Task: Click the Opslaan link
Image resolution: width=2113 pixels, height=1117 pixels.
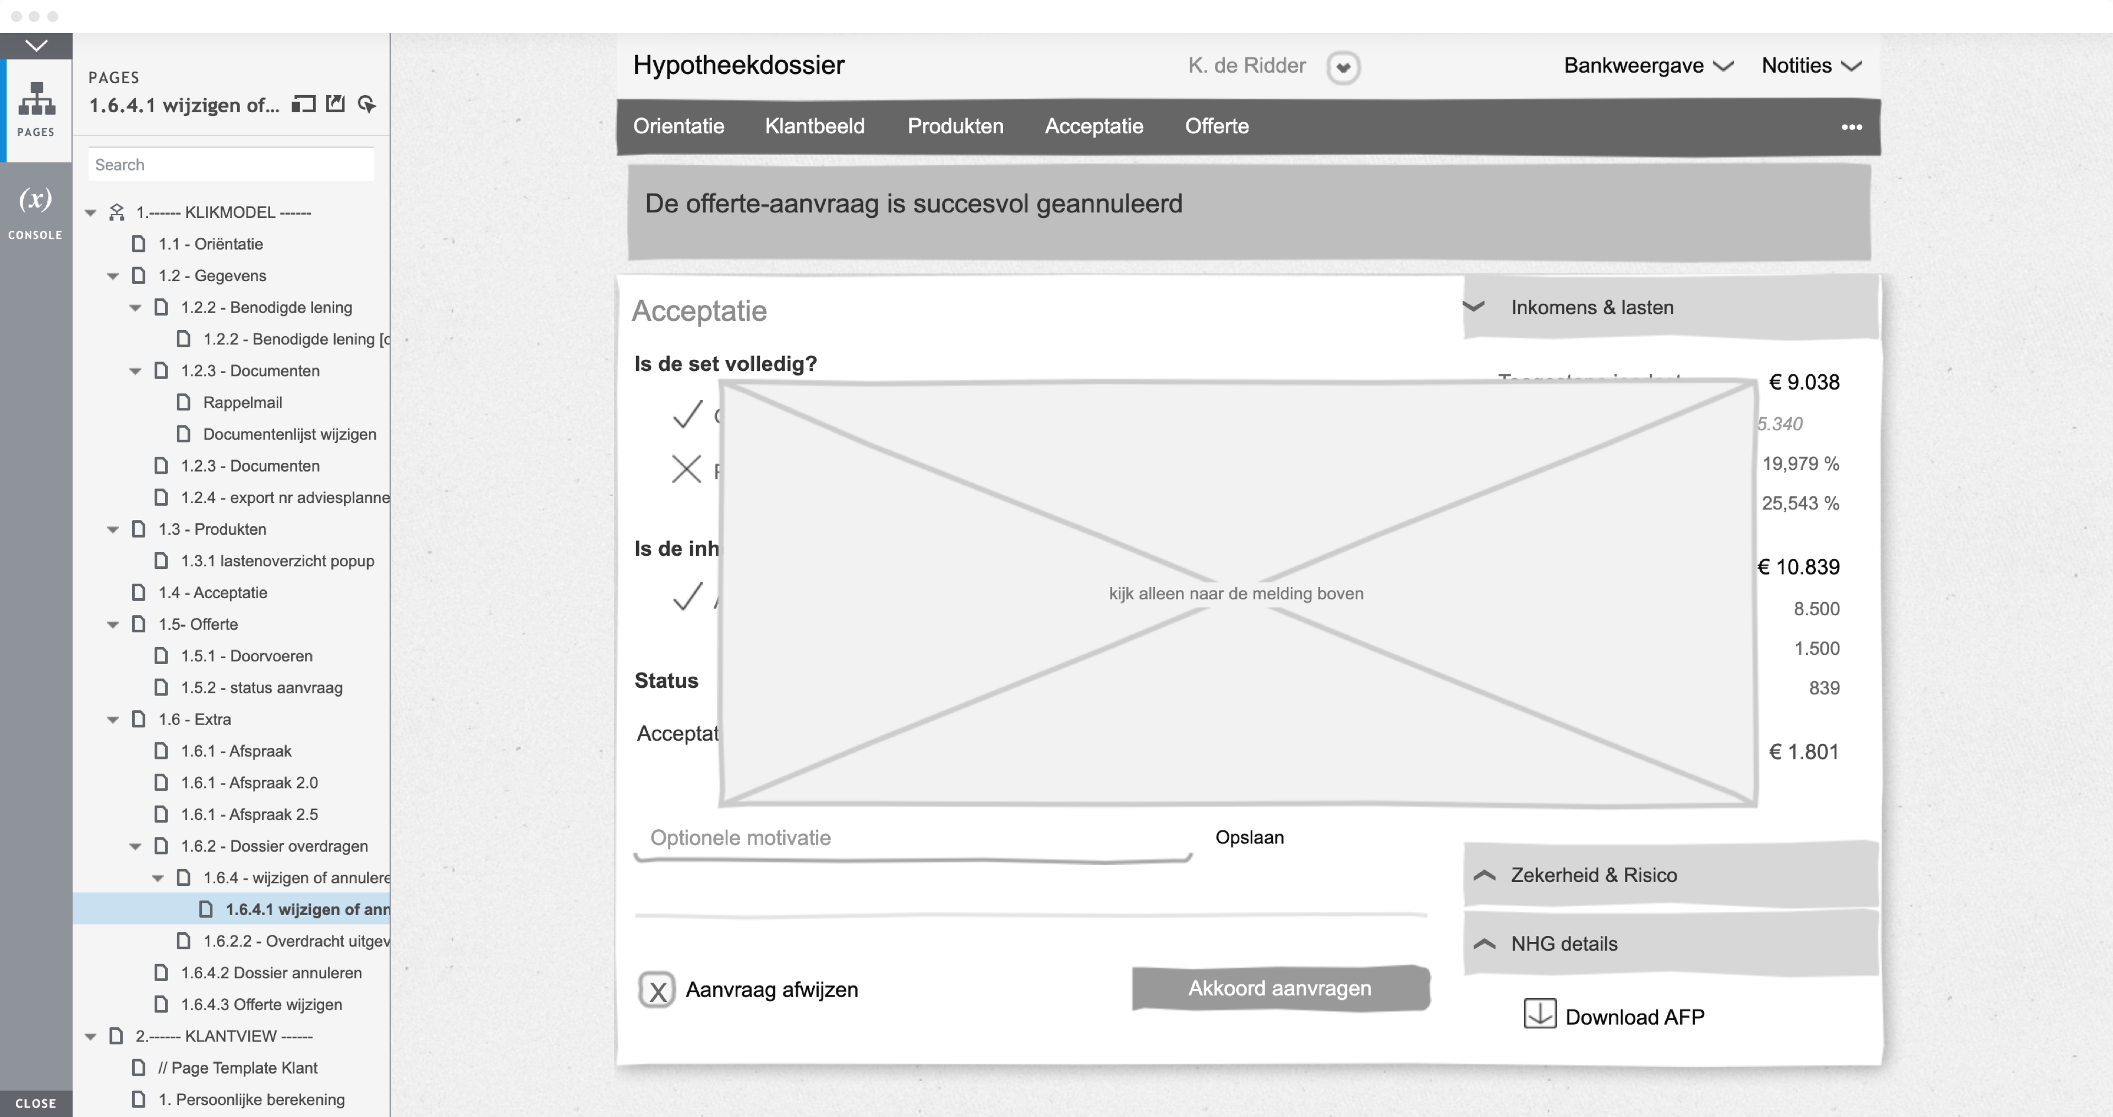Action: click(x=1249, y=837)
